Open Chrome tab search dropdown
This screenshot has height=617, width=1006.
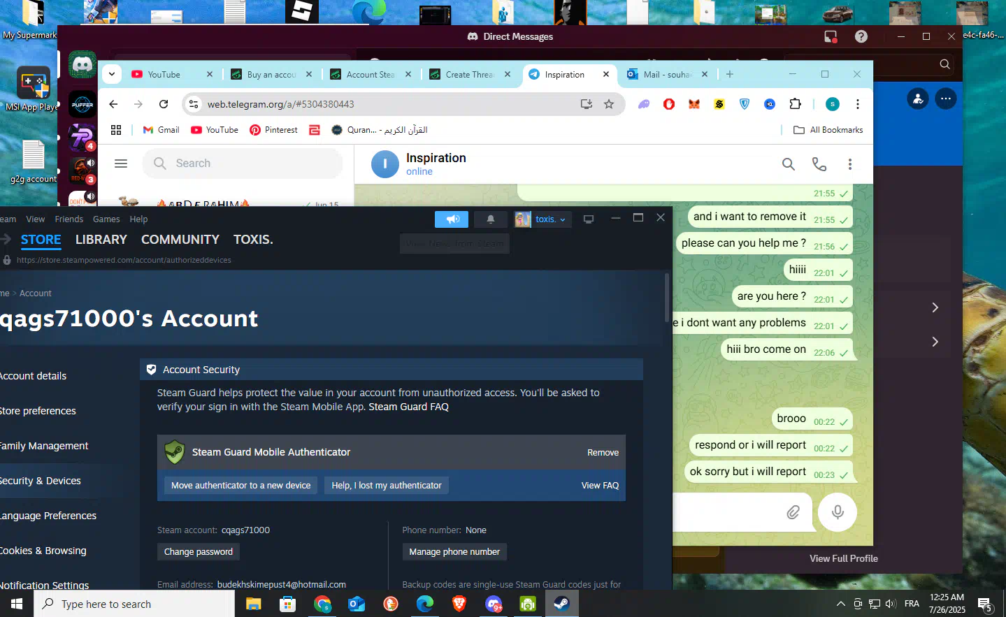[x=112, y=74]
